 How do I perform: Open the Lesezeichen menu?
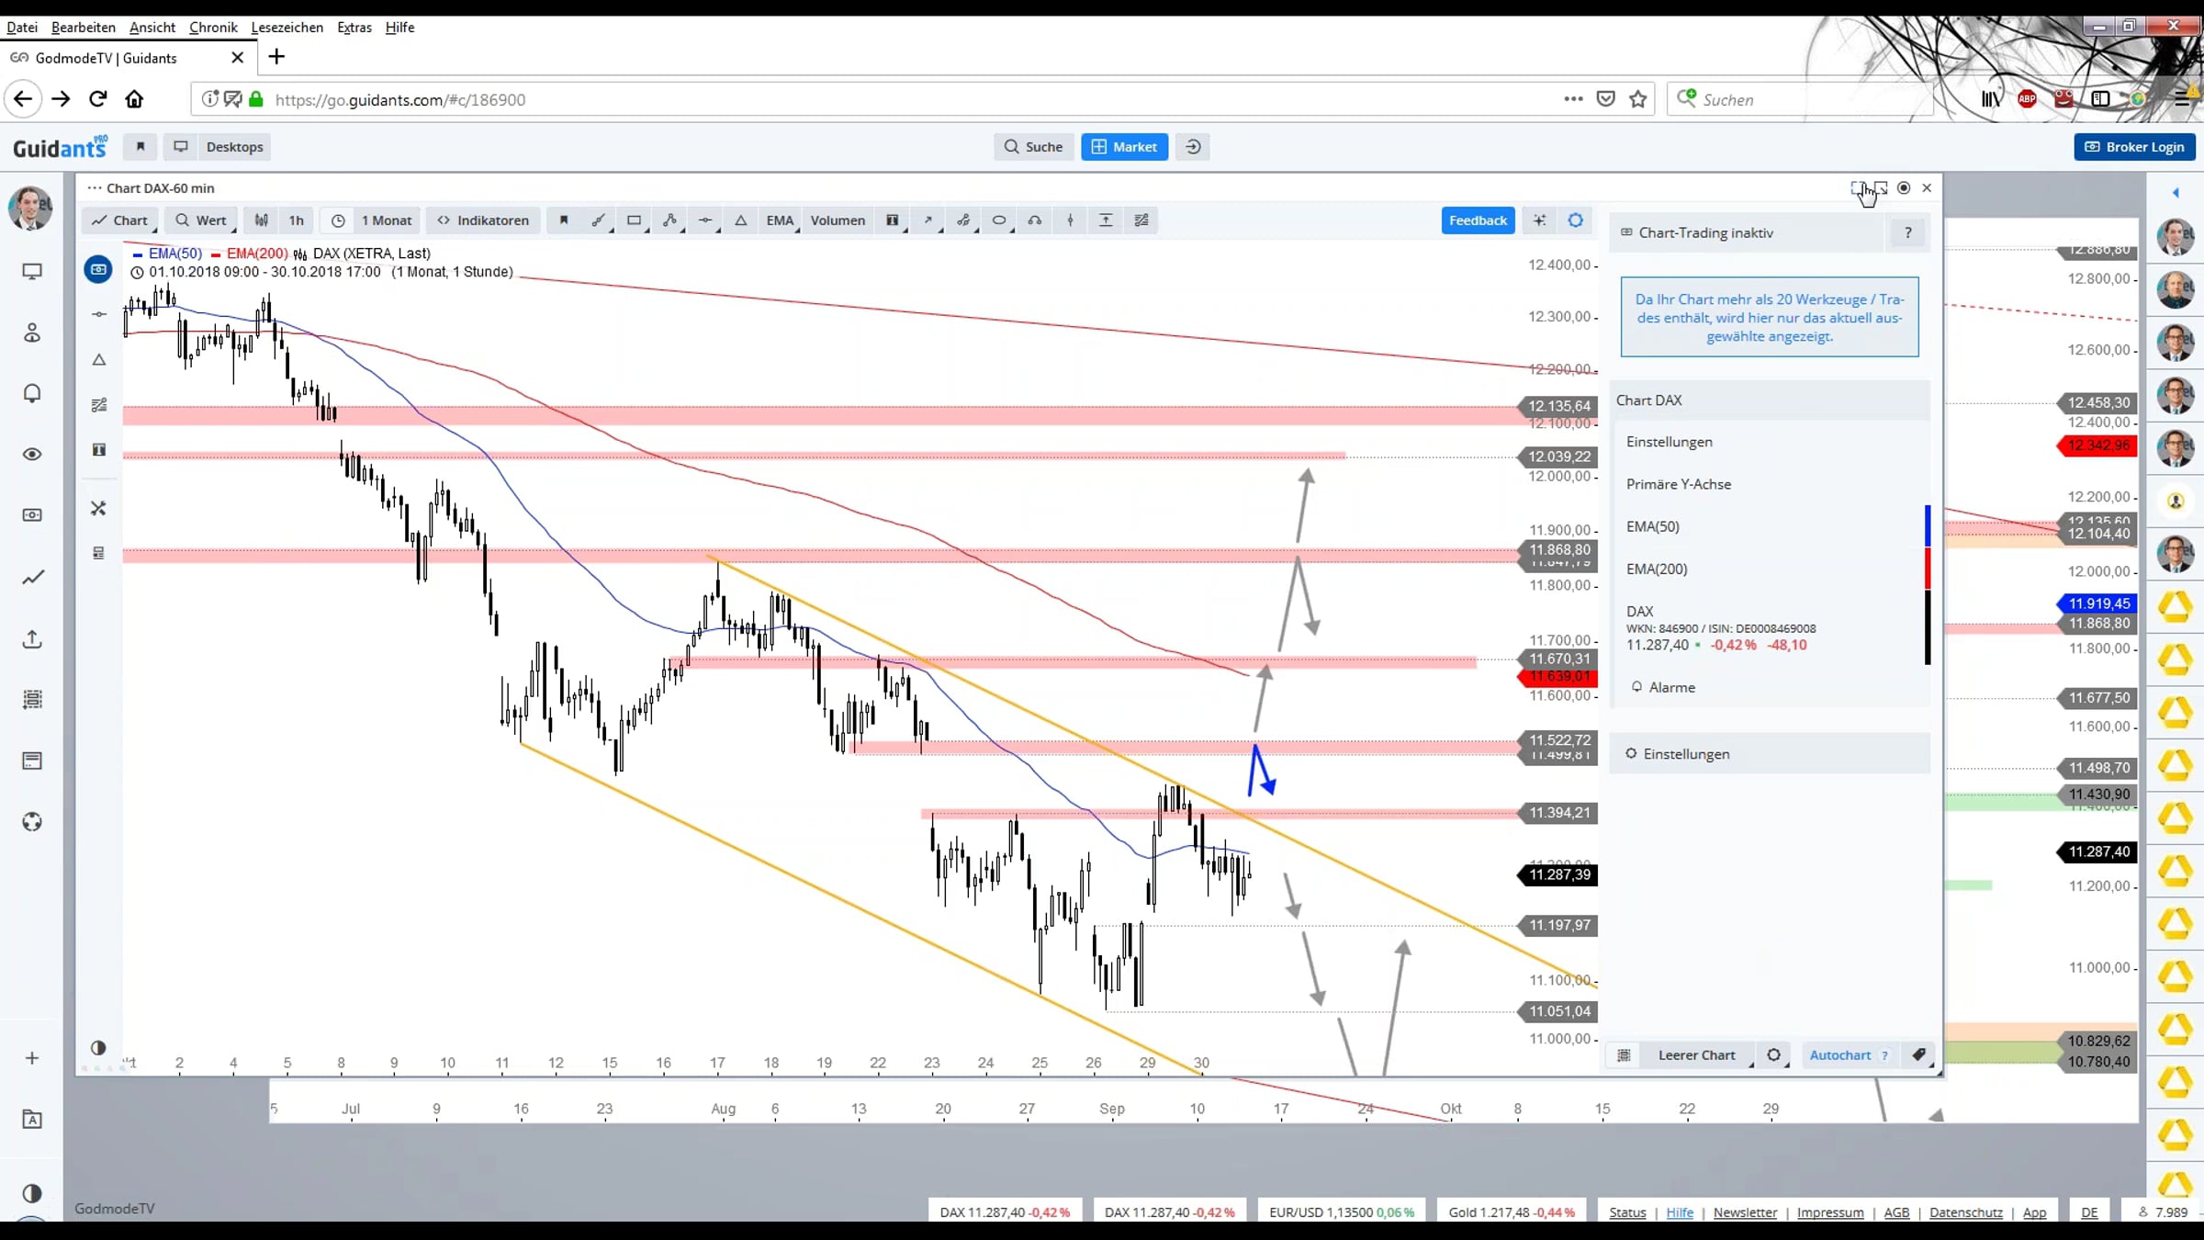click(287, 28)
